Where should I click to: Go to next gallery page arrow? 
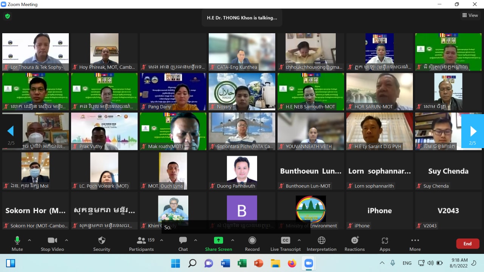473,131
